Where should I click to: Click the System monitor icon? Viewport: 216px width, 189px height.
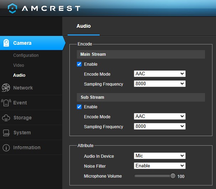(6, 133)
